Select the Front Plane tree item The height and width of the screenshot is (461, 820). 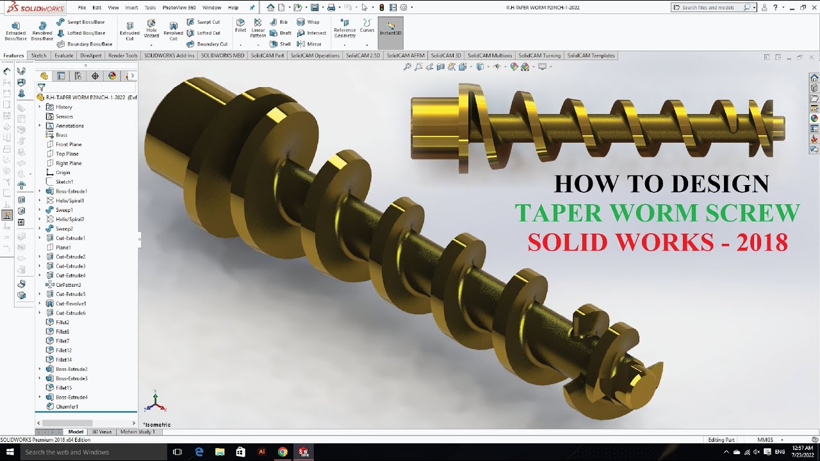(x=64, y=144)
